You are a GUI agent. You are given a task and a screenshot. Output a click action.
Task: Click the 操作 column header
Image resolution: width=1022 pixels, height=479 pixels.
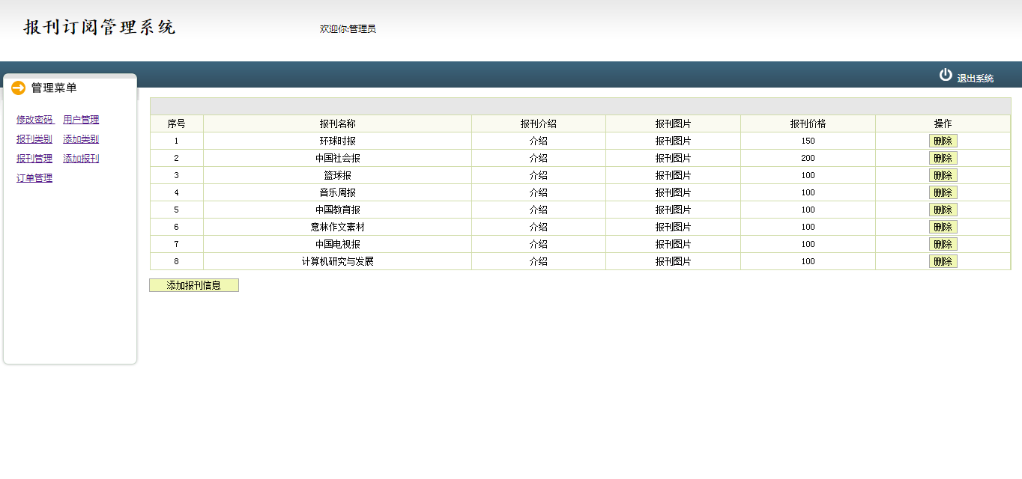943,123
